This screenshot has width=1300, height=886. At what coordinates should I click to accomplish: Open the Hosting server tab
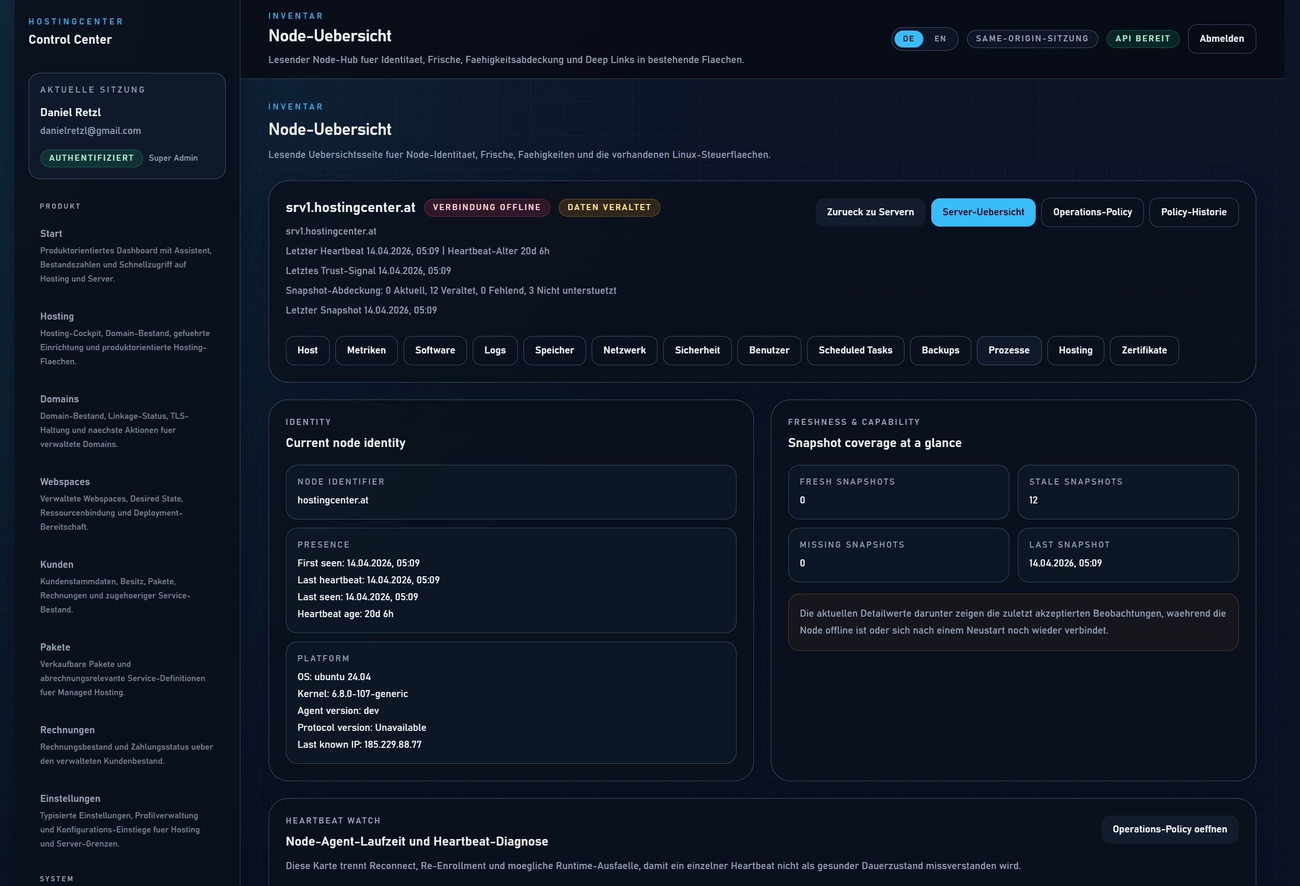click(x=1075, y=350)
